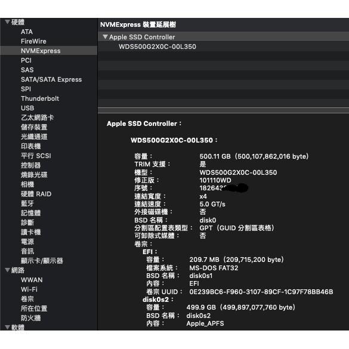Open SATA/SATA Express sidebar entry
The image size is (349, 349).
coord(51,79)
